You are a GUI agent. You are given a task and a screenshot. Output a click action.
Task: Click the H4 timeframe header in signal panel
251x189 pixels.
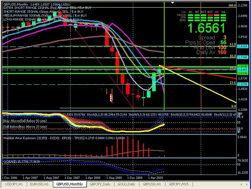[223, 12]
